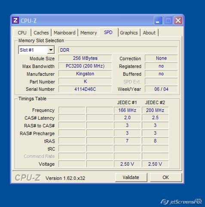Click the tRAS value 8 cell
The image size is (205, 207).
tap(155, 141)
